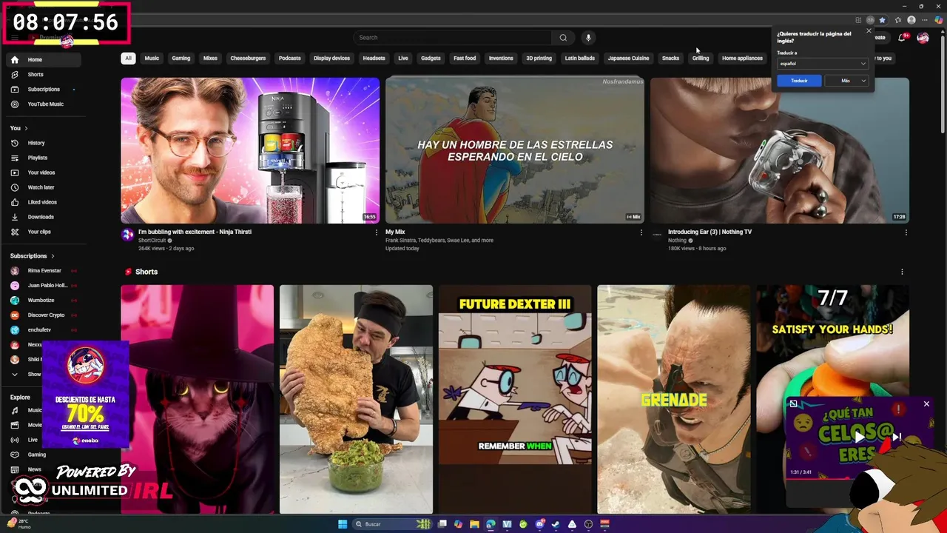Open the Future Dexter III short
The height and width of the screenshot is (533, 947).
[x=515, y=399]
